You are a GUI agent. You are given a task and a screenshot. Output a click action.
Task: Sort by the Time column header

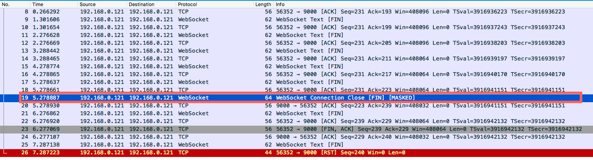click(54, 4)
